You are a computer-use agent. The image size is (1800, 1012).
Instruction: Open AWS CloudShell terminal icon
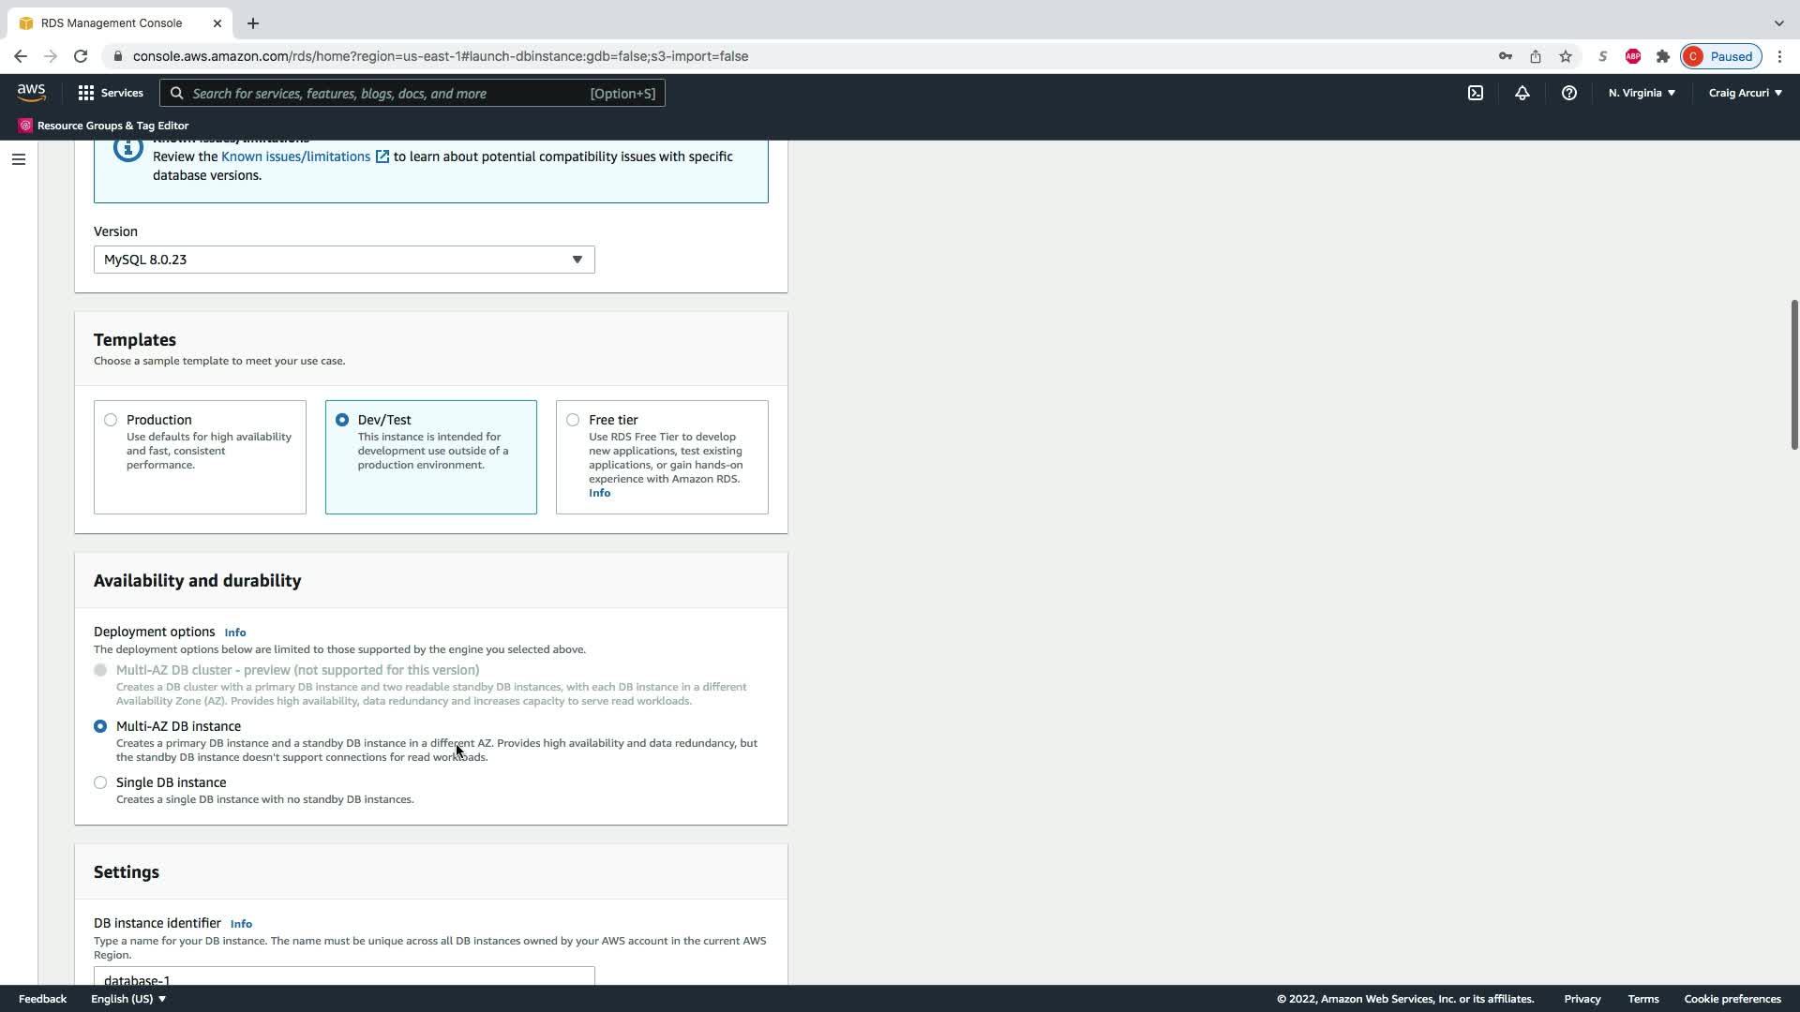[1475, 93]
